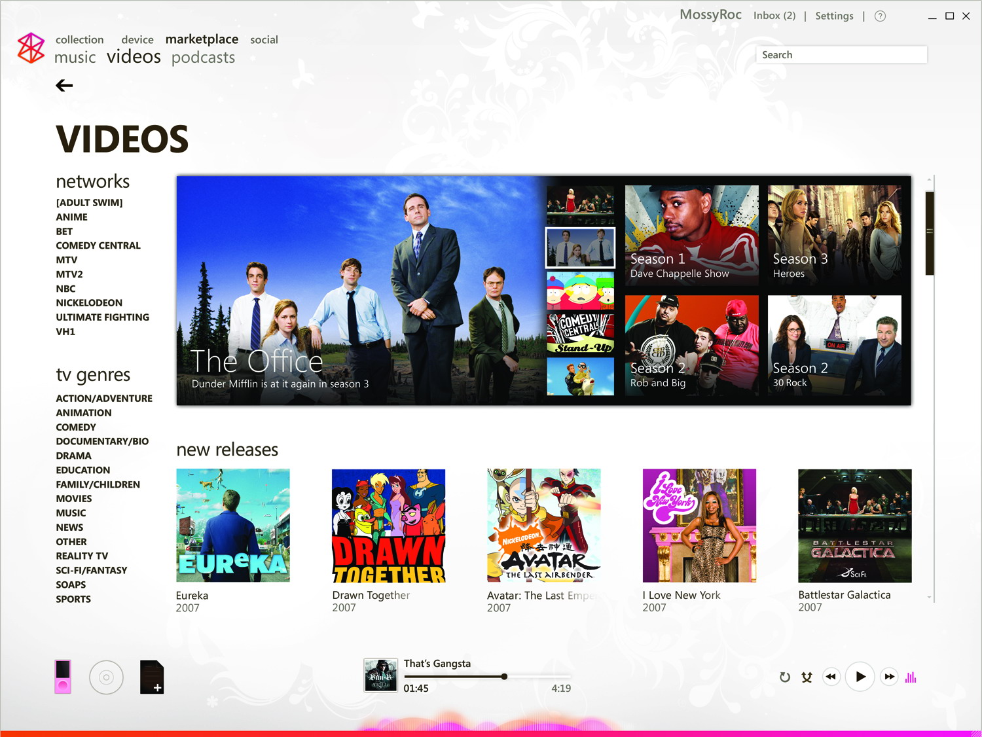Click the vertical scrollbar thumb
Screen dimensions: 982x737
929,233
